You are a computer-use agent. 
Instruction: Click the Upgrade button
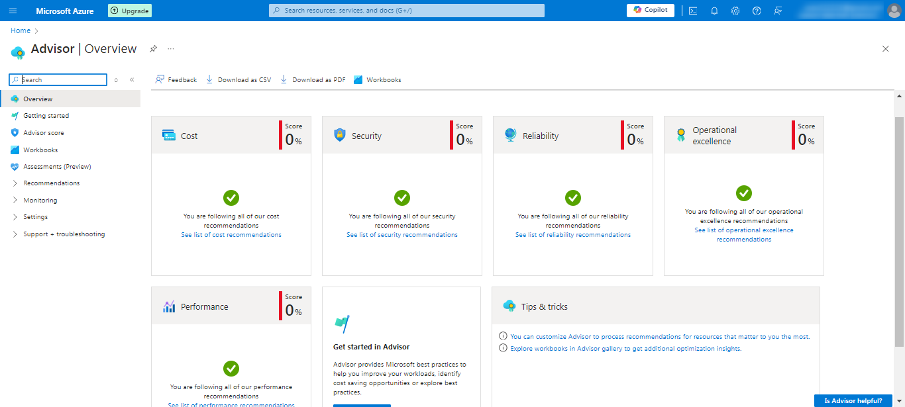click(x=130, y=11)
